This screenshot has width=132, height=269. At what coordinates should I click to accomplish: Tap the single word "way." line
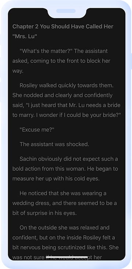tap(18, 71)
